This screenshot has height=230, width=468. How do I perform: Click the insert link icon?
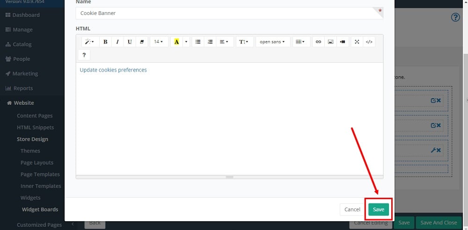pyautogui.click(x=318, y=42)
